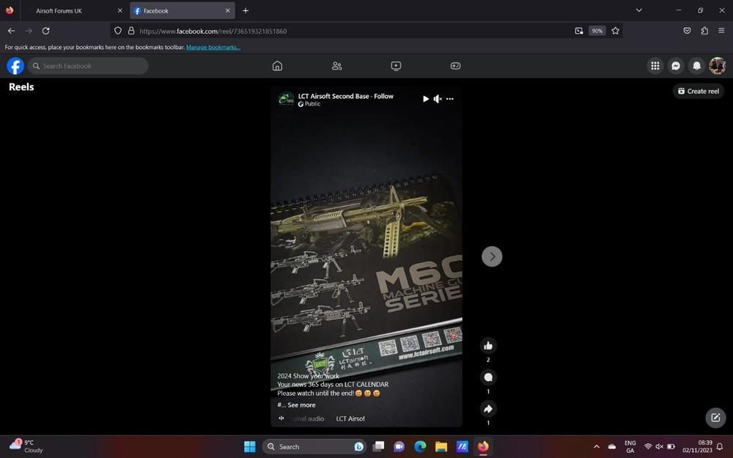Open the Facebook apps menu grid
Screen dimensions: 733x458
point(655,65)
